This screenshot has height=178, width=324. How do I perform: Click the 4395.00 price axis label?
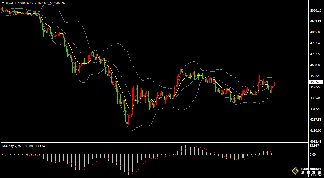pos(316,98)
